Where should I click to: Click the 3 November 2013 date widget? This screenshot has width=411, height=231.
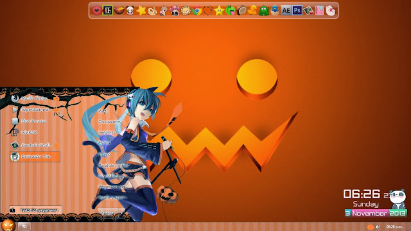(376, 213)
